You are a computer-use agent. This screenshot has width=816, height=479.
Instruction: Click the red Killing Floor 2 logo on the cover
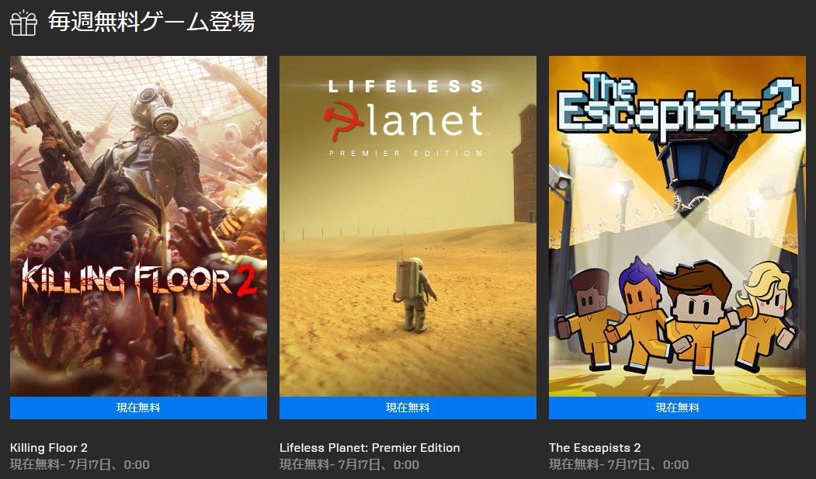(140, 281)
